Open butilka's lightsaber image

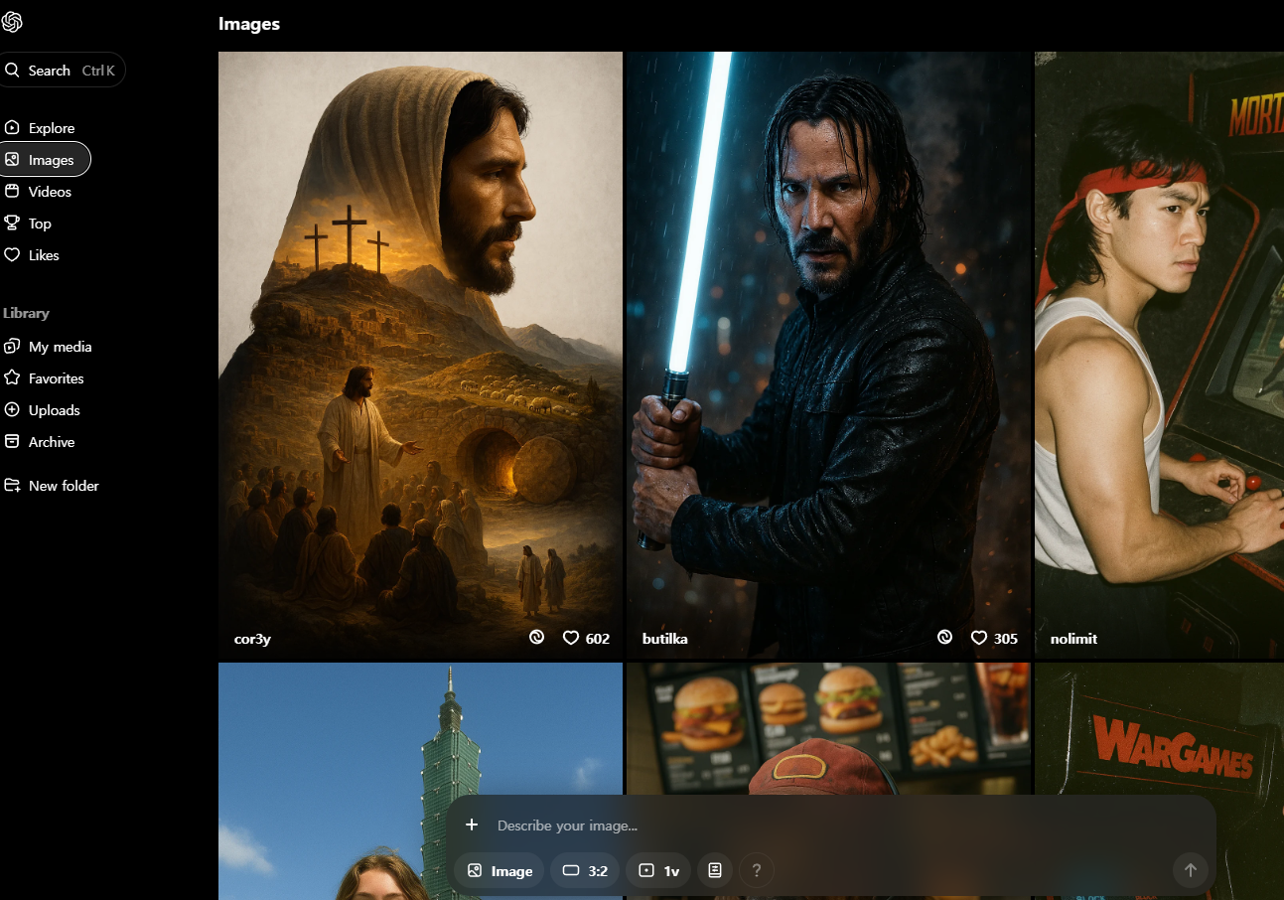[x=829, y=355]
